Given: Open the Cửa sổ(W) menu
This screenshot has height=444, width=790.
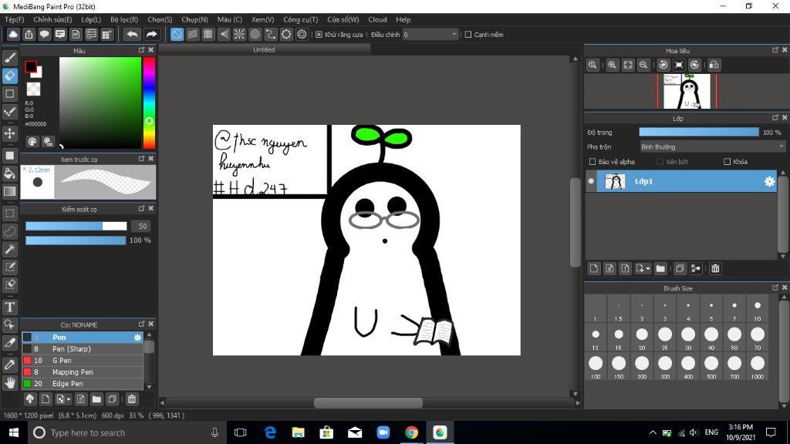Looking at the screenshot, I should [343, 19].
